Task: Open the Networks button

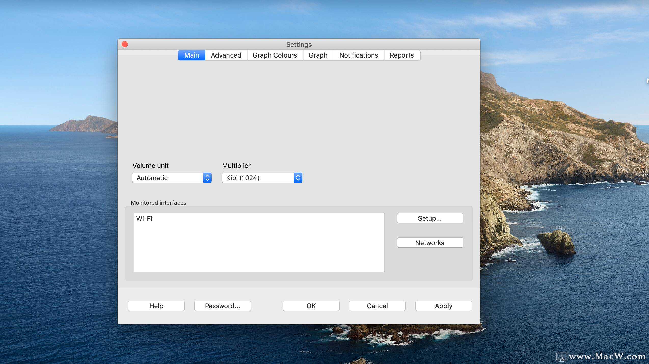Action: (430, 243)
